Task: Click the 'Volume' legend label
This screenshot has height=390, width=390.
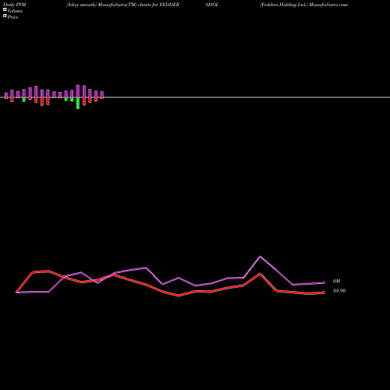Action: click(x=15, y=11)
